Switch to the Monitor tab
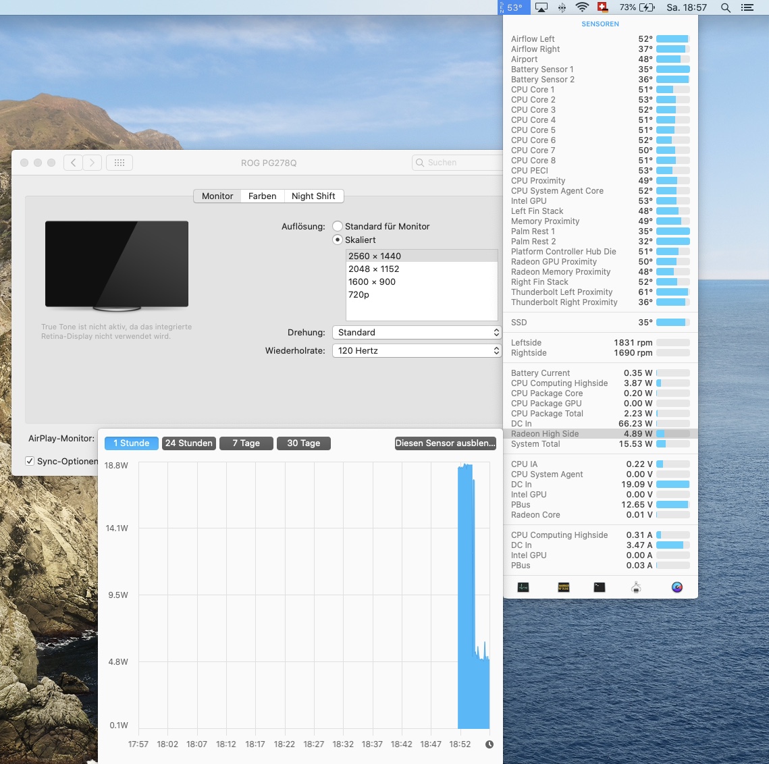 (217, 196)
